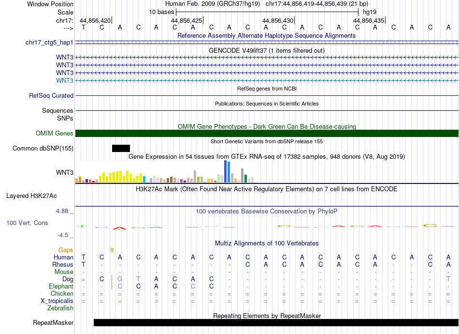Click Human Feb. 2009 (GRCh37/hg19) assembly text
459x334 pixels.
point(213,4)
